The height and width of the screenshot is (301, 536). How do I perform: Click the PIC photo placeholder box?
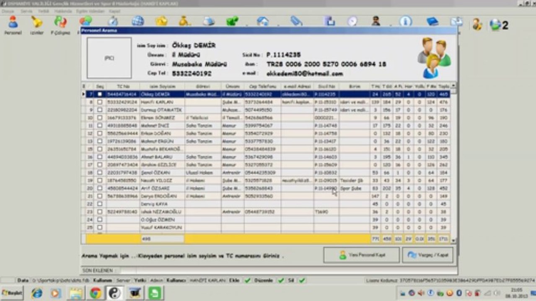109,58
